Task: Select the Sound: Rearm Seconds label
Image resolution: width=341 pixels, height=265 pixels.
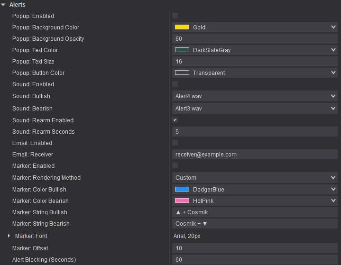Action: coord(44,132)
